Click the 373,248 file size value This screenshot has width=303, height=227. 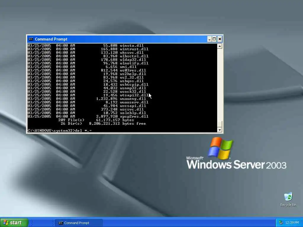(x=109, y=109)
